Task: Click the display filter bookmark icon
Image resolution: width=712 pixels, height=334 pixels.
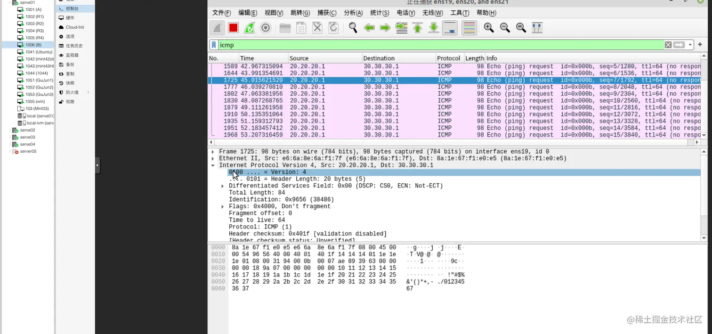Action: 214,45
